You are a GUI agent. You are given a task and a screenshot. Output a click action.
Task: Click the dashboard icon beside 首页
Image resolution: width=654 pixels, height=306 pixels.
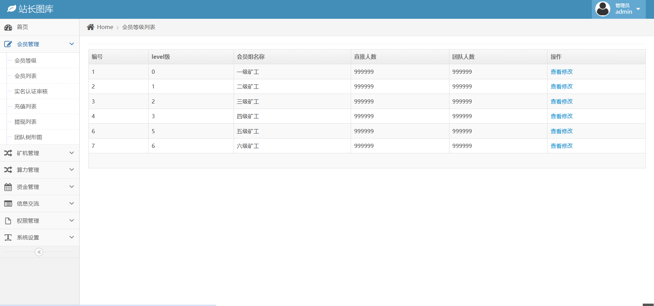point(8,27)
